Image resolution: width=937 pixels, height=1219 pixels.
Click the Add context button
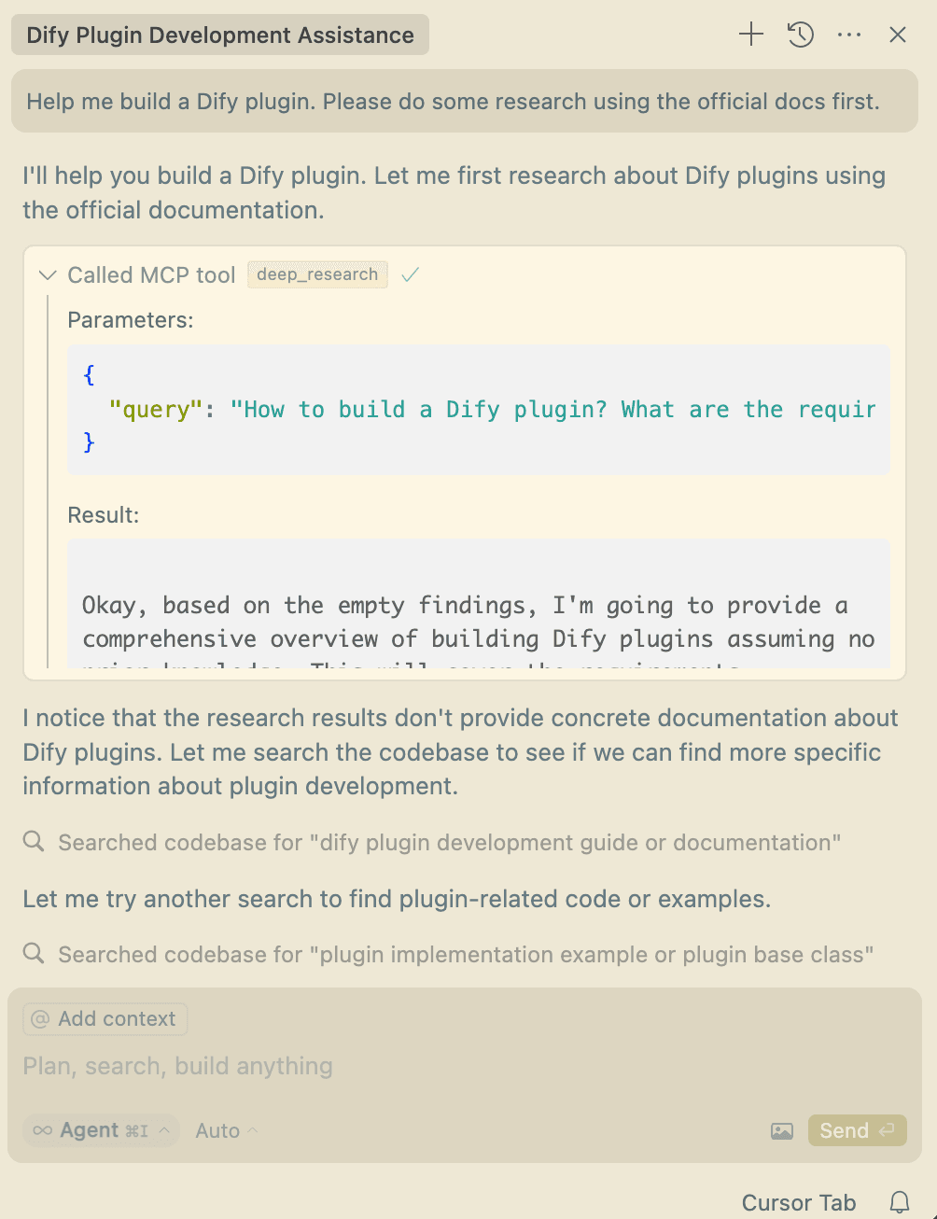(x=105, y=1019)
